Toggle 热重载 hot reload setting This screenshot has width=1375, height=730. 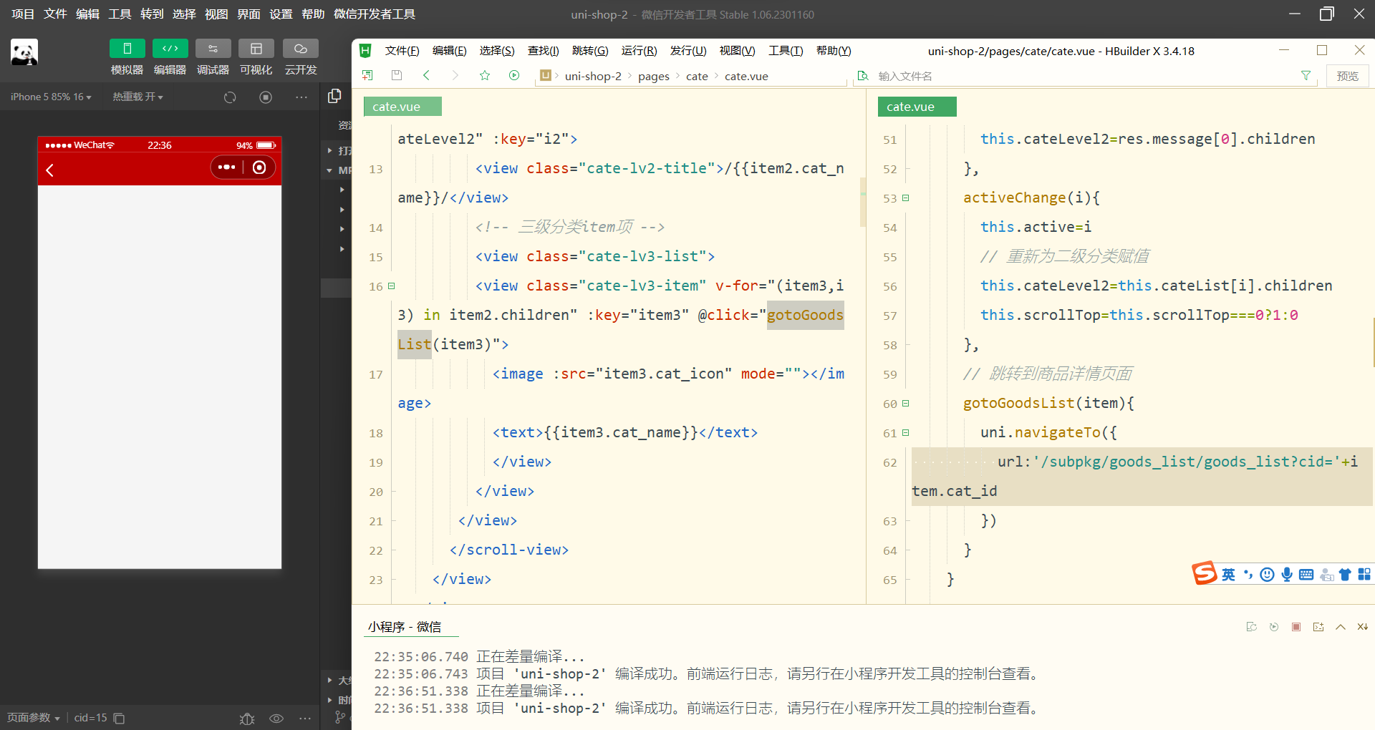(137, 97)
